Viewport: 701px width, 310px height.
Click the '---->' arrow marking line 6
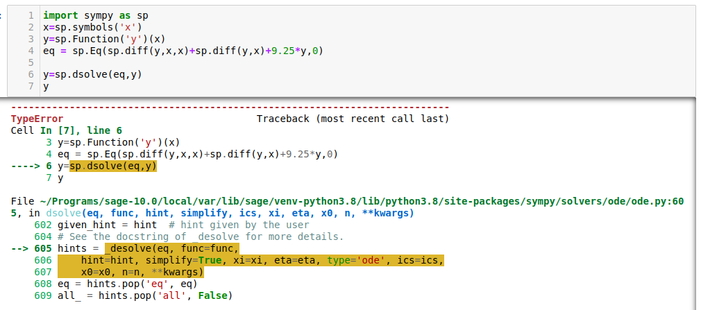point(25,166)
